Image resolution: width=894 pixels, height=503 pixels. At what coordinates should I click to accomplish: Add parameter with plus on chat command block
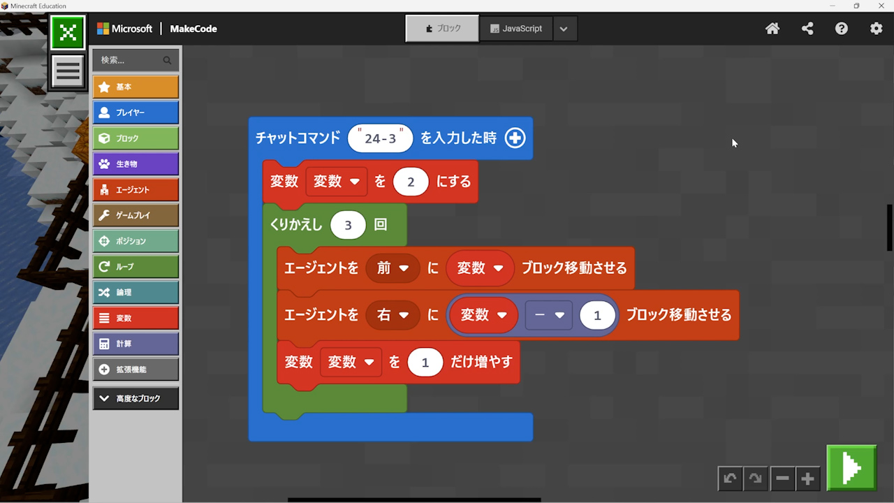pos(515,138)
